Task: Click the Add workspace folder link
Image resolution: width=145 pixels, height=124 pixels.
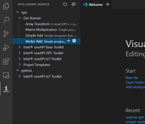Action: click(135, 87)
